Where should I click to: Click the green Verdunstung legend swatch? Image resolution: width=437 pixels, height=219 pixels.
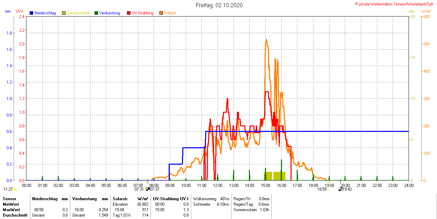96,13
